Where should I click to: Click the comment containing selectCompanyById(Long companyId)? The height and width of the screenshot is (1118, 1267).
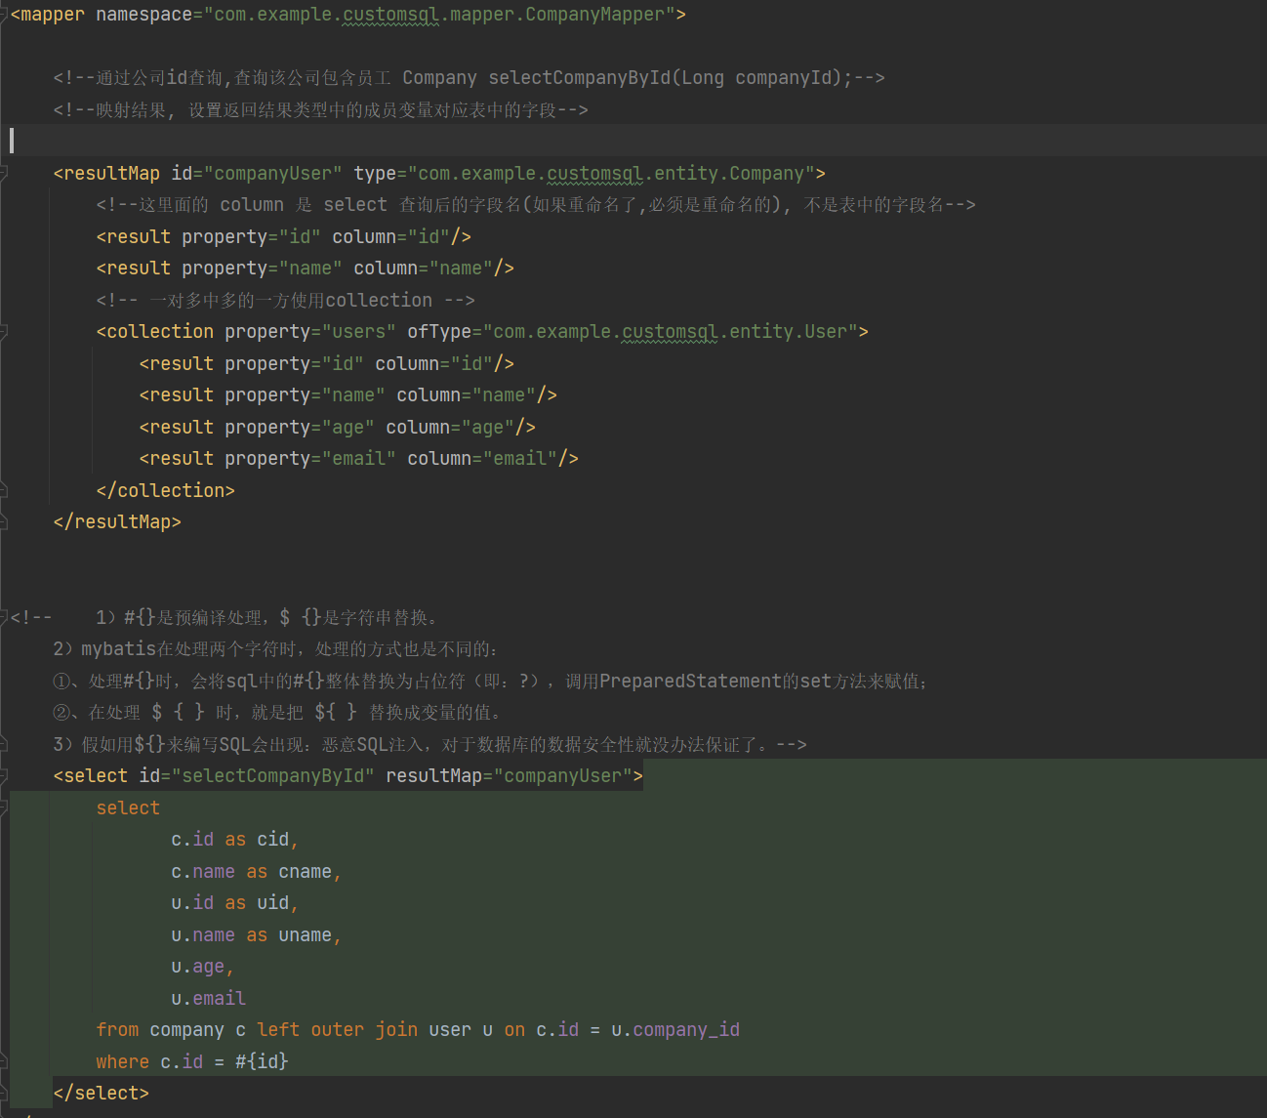tap(469, 78)
